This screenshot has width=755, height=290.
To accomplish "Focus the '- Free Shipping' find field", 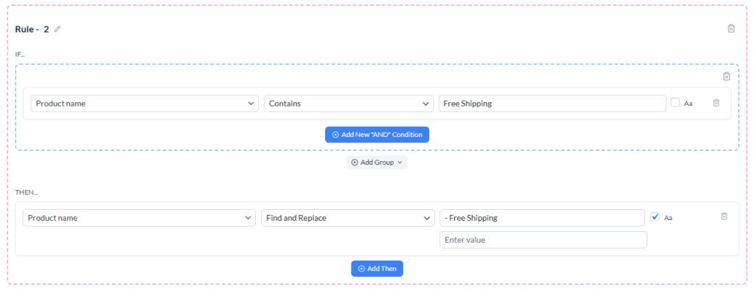I will 542,218.
